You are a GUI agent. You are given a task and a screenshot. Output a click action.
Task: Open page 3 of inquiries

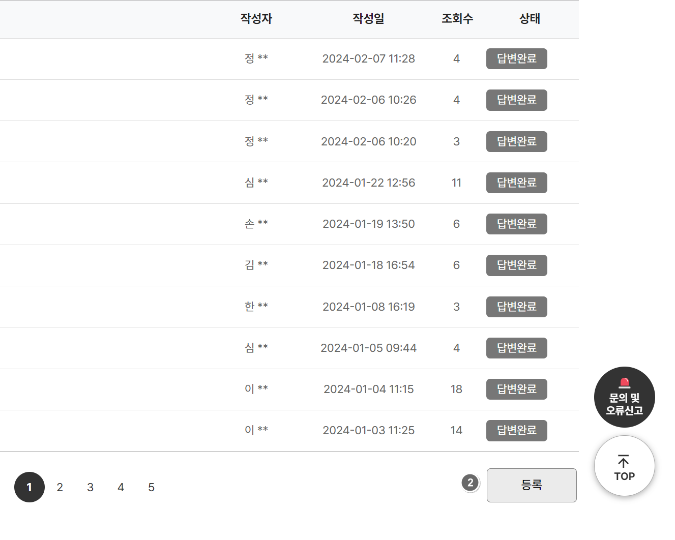[x=90, y=487]
